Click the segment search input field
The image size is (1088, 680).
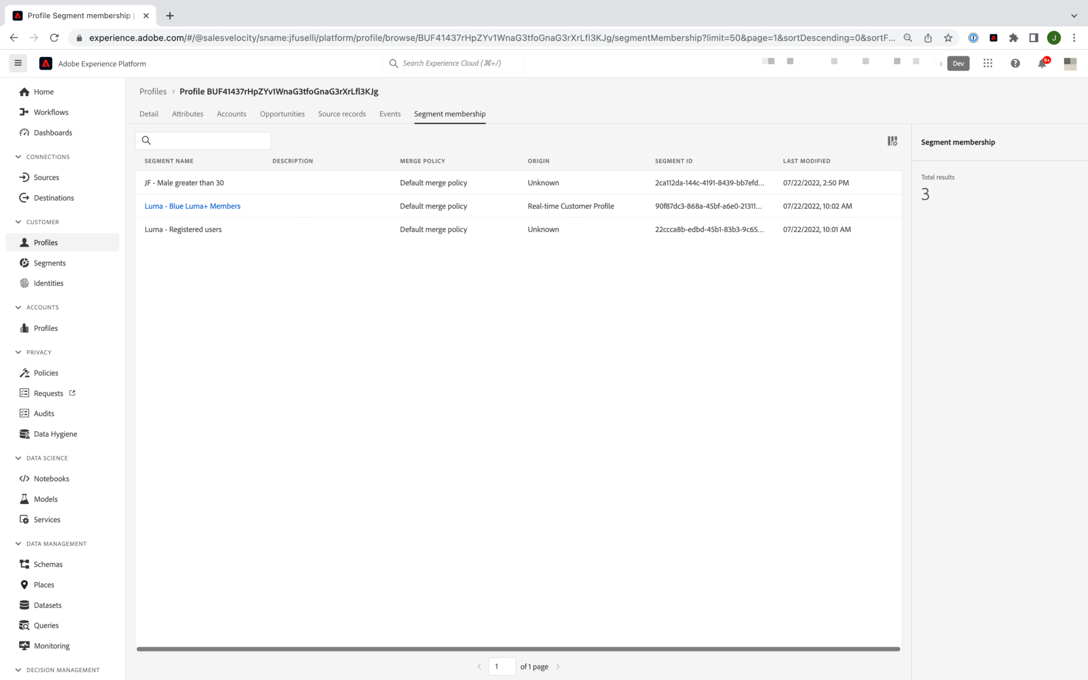point(203,140)
